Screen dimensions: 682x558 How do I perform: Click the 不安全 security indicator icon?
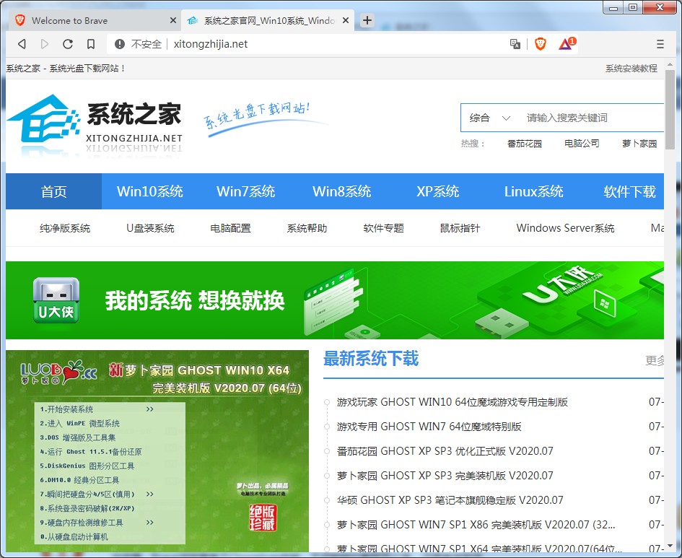click(119, 43)
